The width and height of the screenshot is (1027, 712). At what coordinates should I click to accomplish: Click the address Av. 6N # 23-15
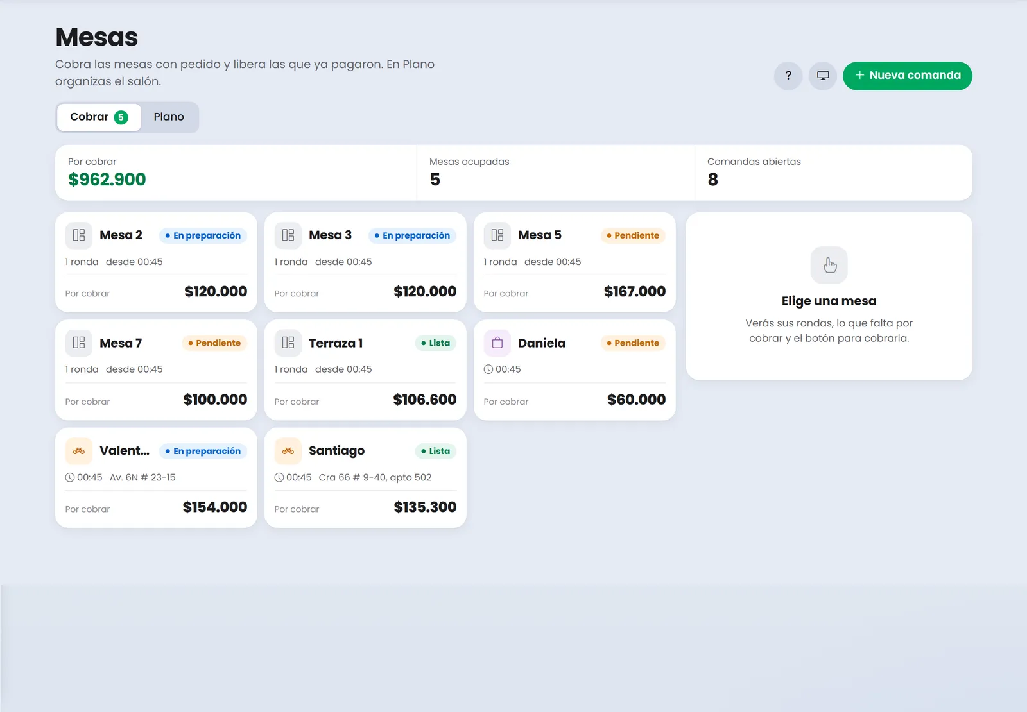(x=142, y=477)
